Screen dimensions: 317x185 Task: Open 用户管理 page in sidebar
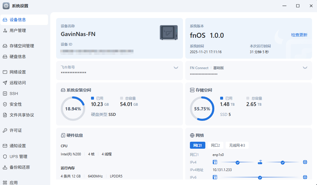coord(24,30)
